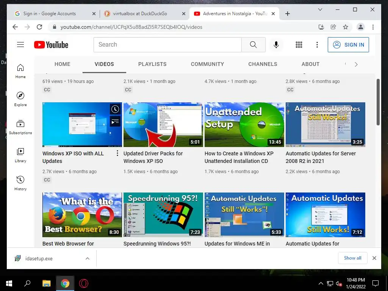
Task: Open Subscriptions in the sidebar
Action: [20, 127]
